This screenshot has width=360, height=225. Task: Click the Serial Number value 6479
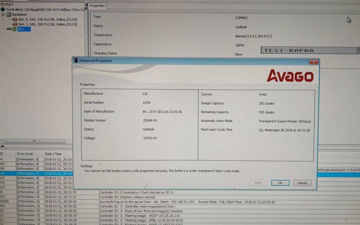(147, 103)
